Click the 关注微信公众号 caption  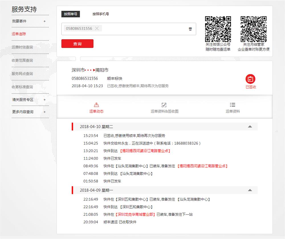[x=218, y=44]
